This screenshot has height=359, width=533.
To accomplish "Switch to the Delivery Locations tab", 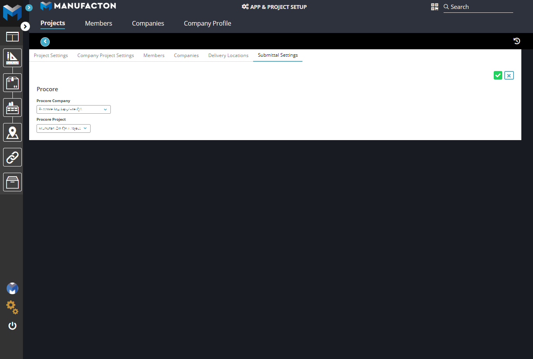I will (x=228, y=55).
